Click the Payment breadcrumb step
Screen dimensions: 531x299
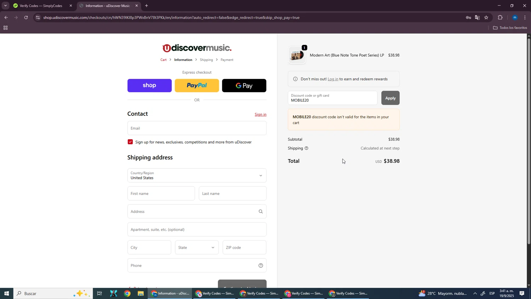pyautogui.click(x=227, y=60)
